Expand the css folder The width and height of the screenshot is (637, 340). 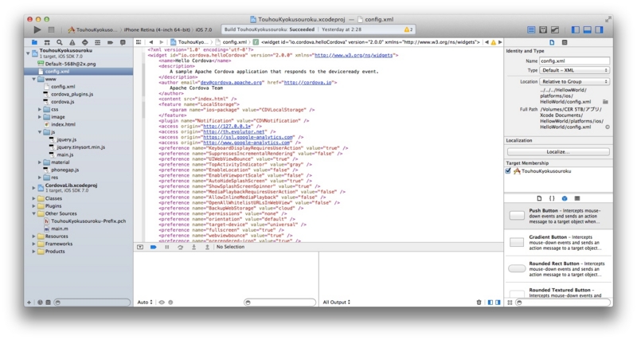(x=39, y=110)
